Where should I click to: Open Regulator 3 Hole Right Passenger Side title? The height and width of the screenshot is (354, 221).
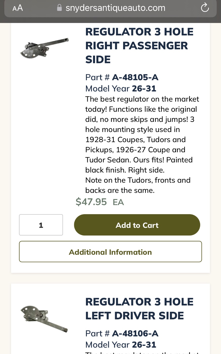(x=139, y=46)
